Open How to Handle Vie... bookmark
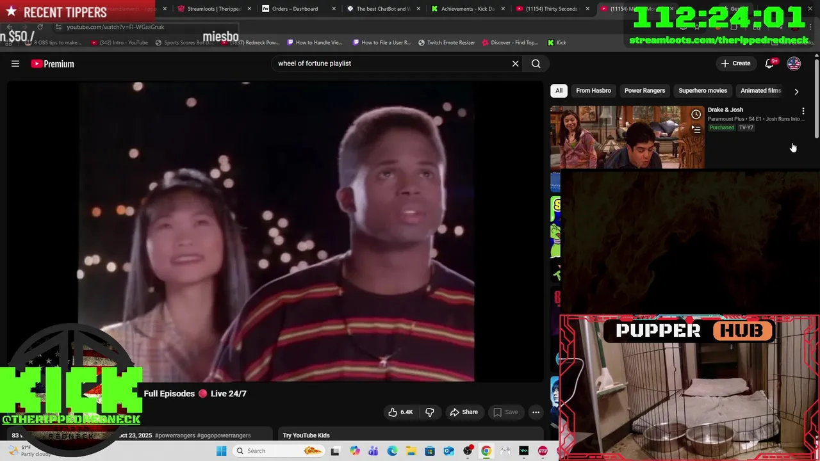This screenshot has width=820, height=461. pos(315,42)
